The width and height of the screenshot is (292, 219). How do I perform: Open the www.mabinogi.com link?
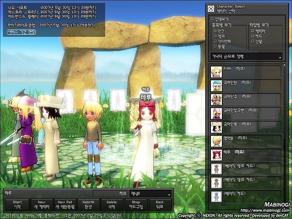[265, 210]
